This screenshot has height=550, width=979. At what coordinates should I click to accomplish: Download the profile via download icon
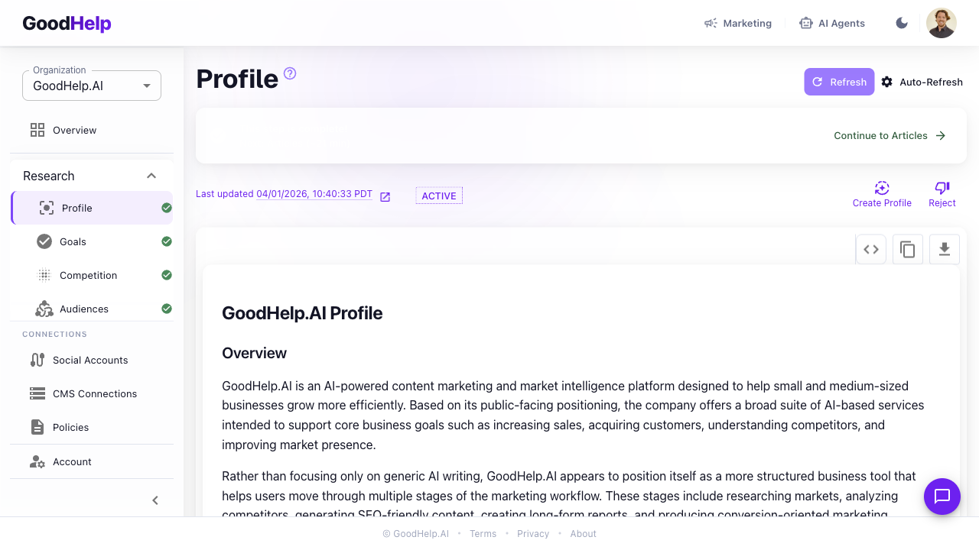(x=944, y=249)
